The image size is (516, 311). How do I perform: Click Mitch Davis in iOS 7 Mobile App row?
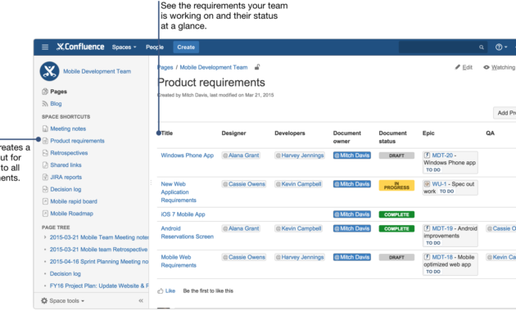(x=352, y=214)
